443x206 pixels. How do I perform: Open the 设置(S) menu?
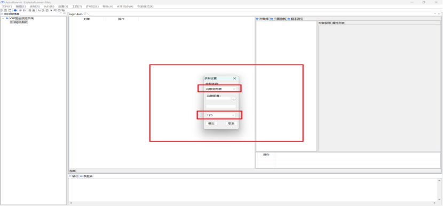pyautogui.click(x=63, y=6)
